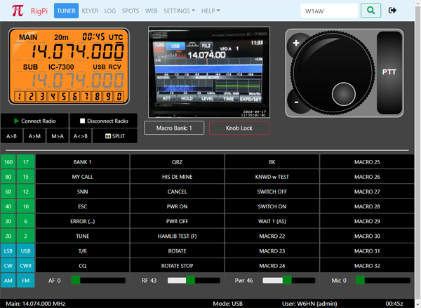Image resolution: width=421 pixels, height=308 pixels.
Task: Open the HELP dropdown menu
Action: coord(210,11)
